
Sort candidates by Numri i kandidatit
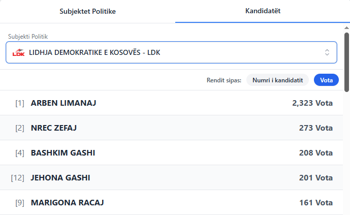tap(277, 80)
